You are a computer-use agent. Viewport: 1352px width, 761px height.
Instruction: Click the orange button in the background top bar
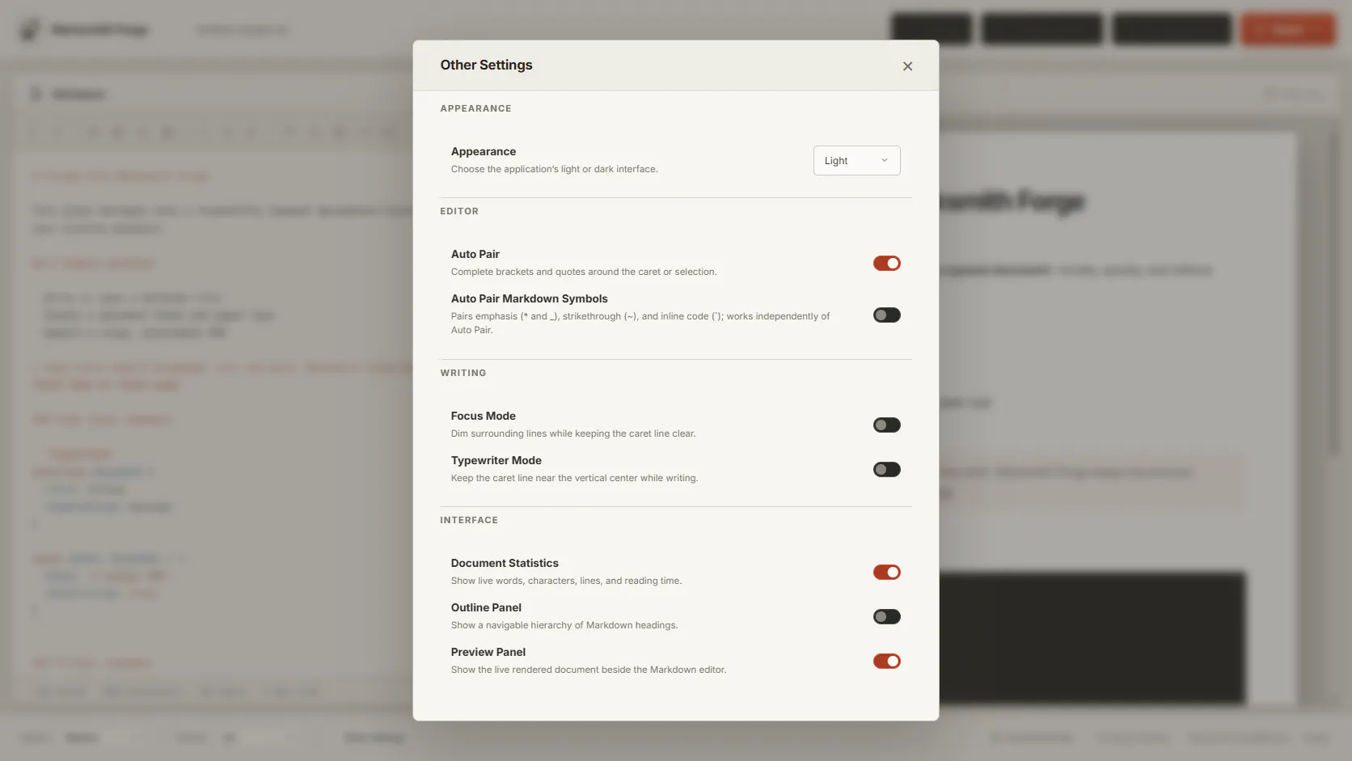click(1287, 29)
